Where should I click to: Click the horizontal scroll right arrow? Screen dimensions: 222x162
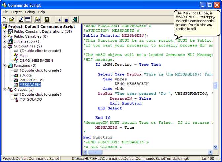pyautogui.click(x=210, y=152)
